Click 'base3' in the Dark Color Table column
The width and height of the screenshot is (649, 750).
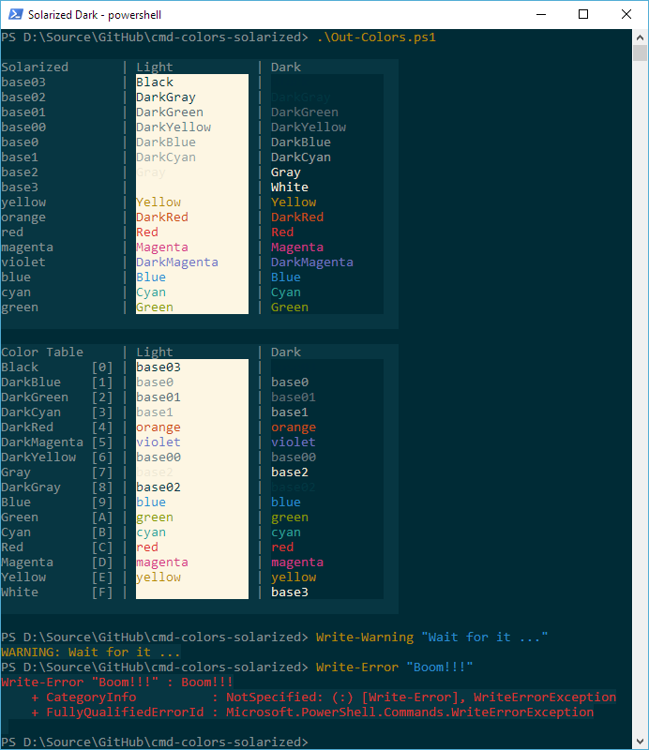coord(290,592)
